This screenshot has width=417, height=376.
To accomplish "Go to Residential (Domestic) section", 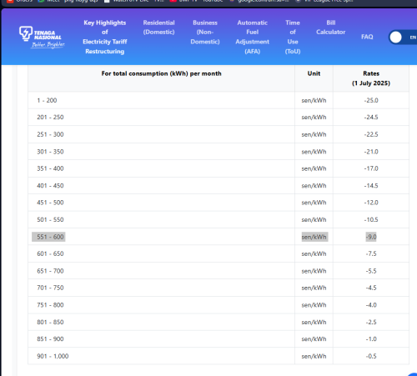I will coord(158,28).
